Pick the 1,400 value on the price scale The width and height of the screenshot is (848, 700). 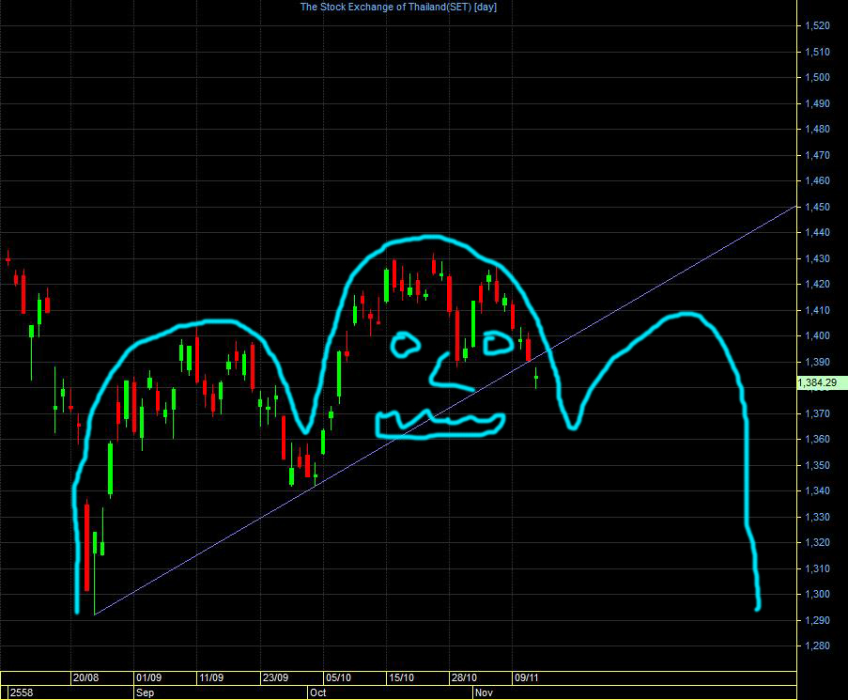(817, 335)
